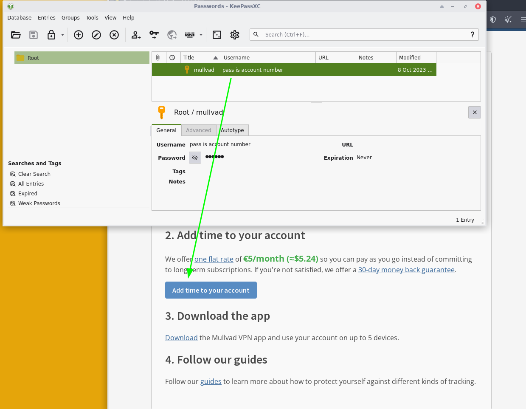Viewport: 526px width, 409px height.
Task: Toggle password visibility with the eye button
Action: click(x=195, y=158)
